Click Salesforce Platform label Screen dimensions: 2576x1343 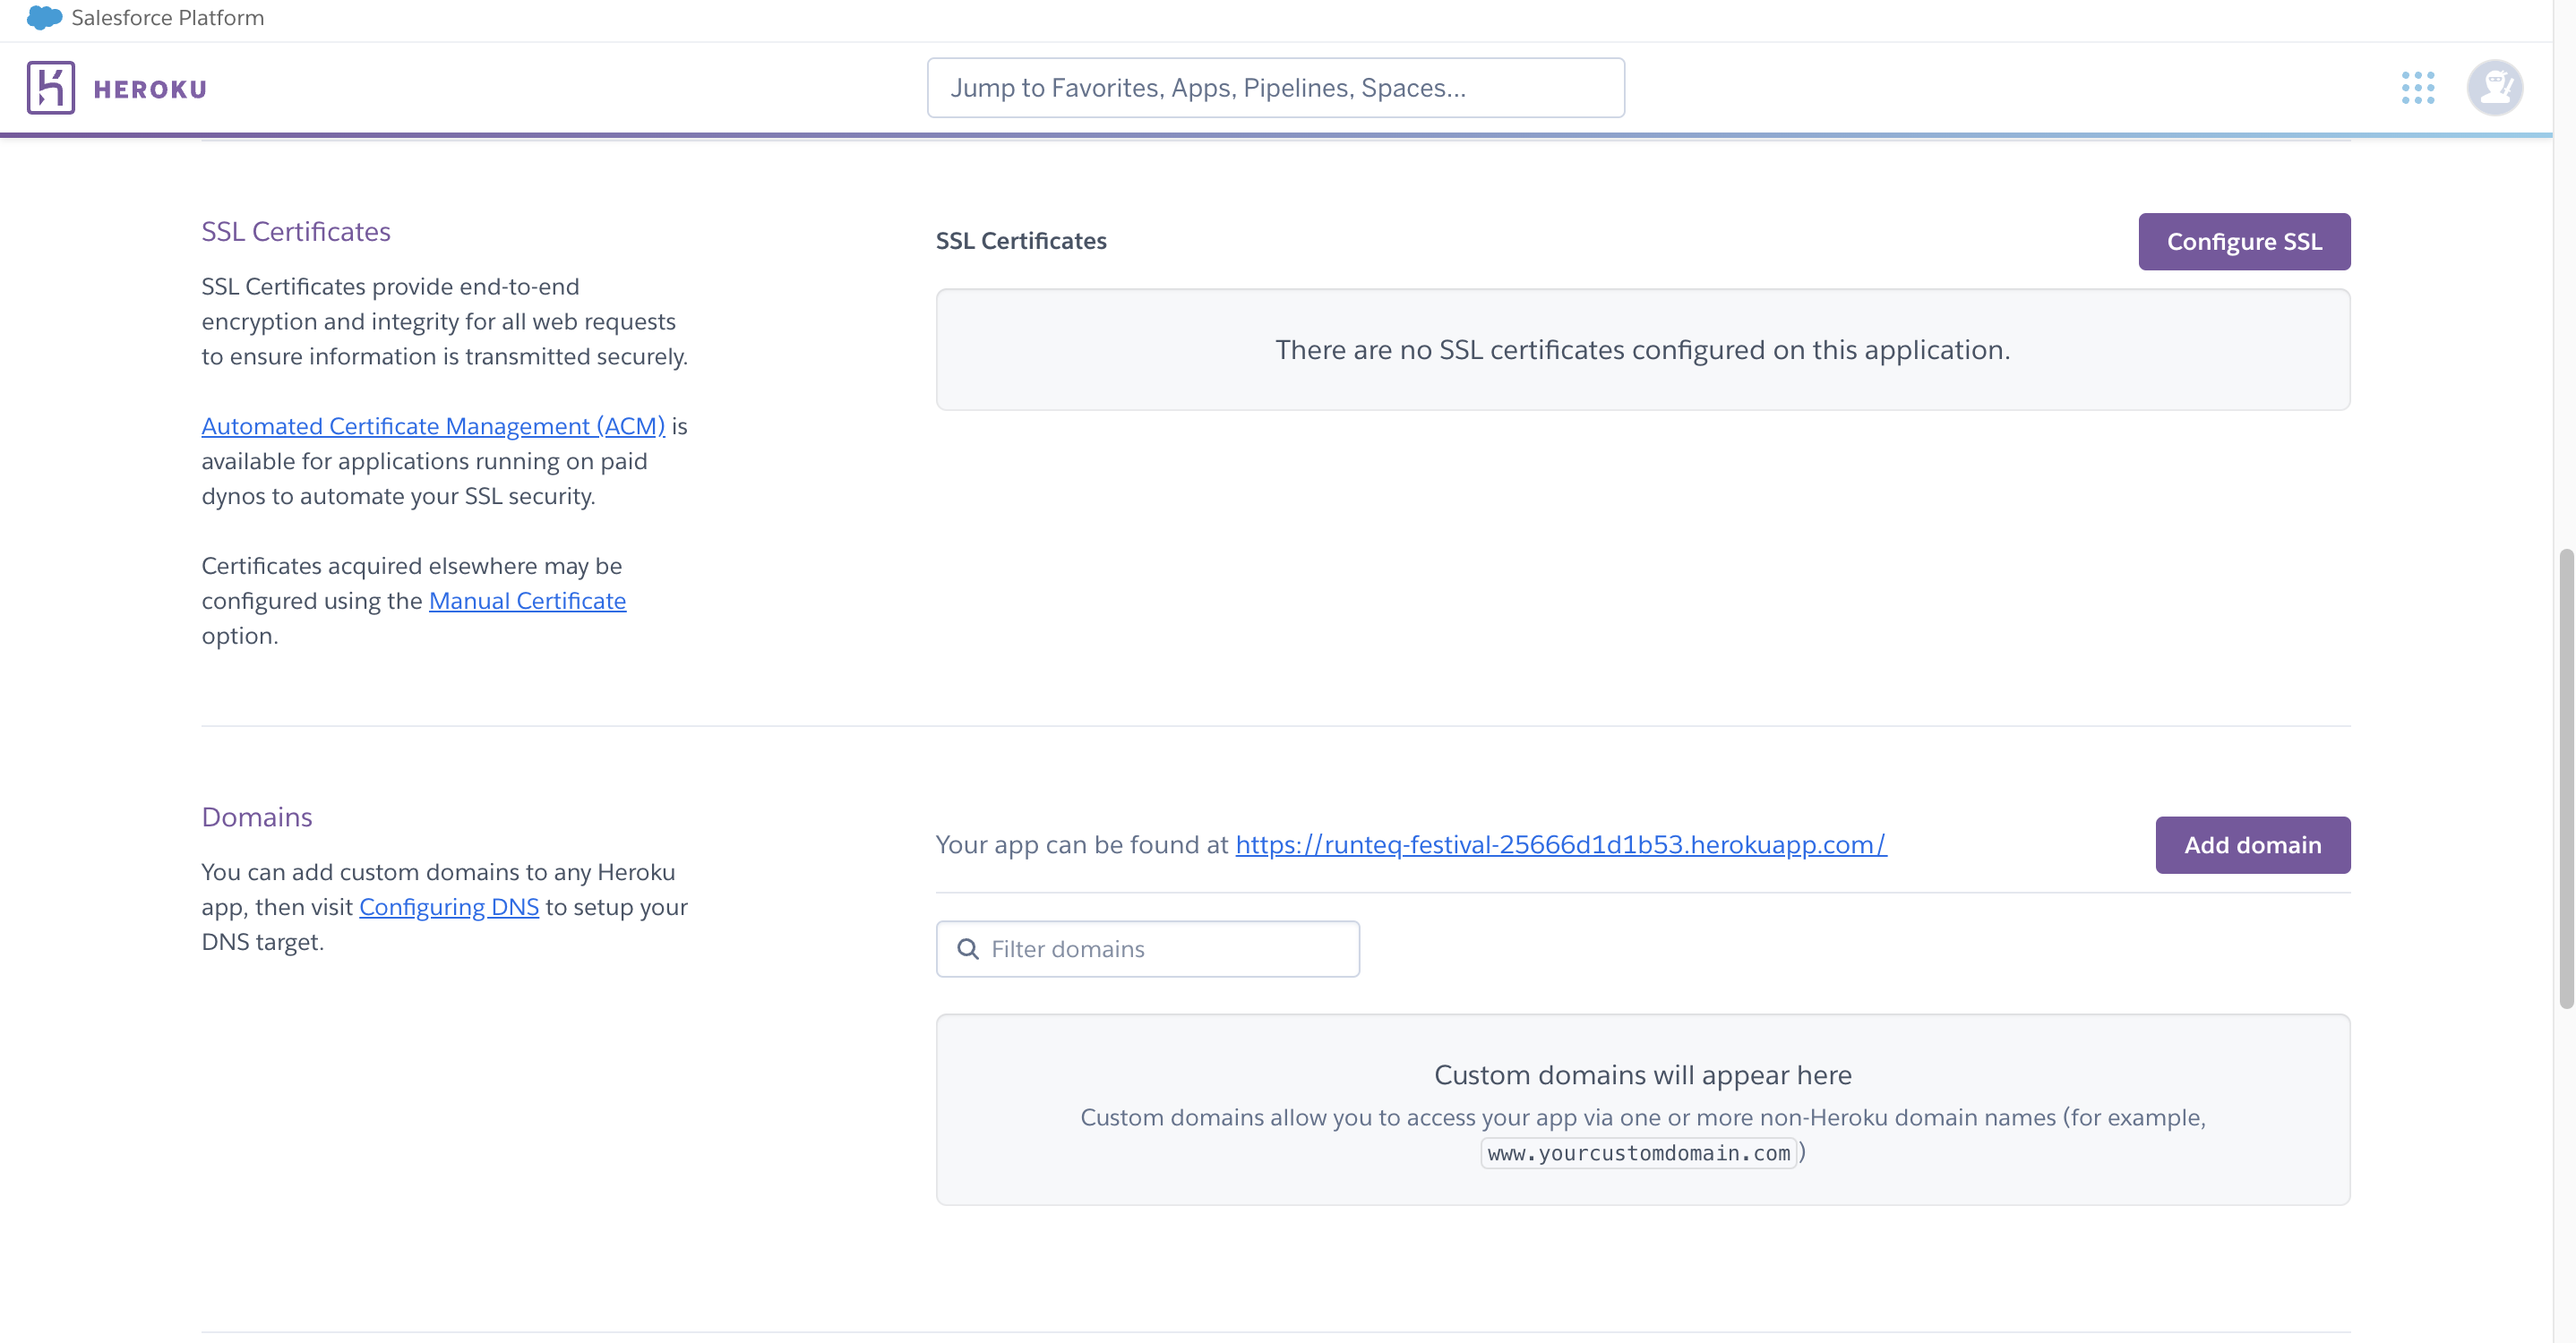coord(167,17)
